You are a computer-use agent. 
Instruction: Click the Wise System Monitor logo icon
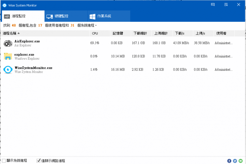(4, 5)
